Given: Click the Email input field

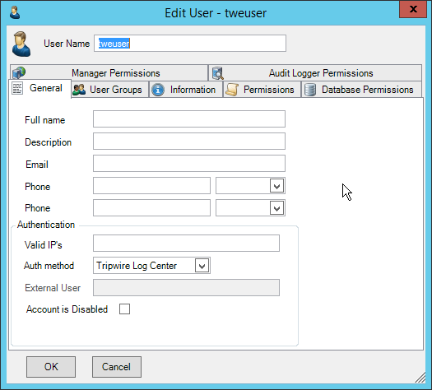Looking at the screenshot, I should (x=189, y=164).
